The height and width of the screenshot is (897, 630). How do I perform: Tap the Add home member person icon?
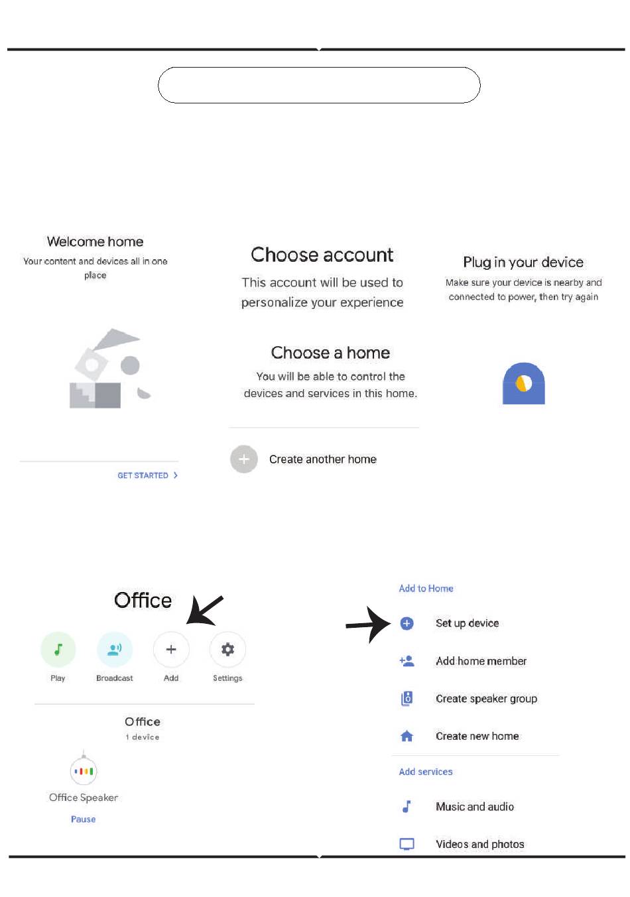(407, 661)
